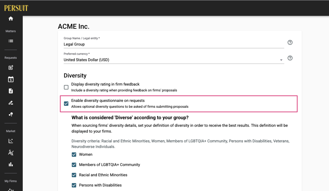The height and width of the screenshot is (191, 329).
Task: Open the pencil edit icon in sidebar
Action: [x=11, y=103]
